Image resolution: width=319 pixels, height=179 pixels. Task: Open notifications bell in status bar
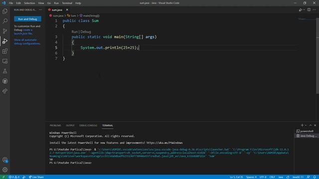click(315, 177)
